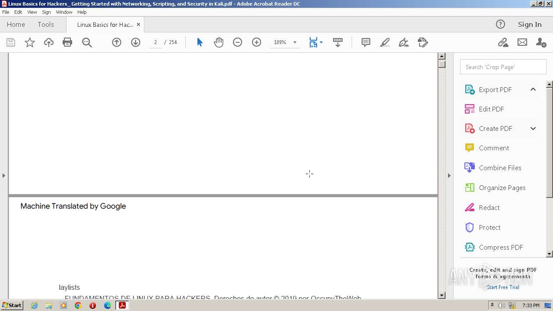Expand the Create PDF section chevron
This screenshot has height=311, width=553.
[x=533, y=128]
